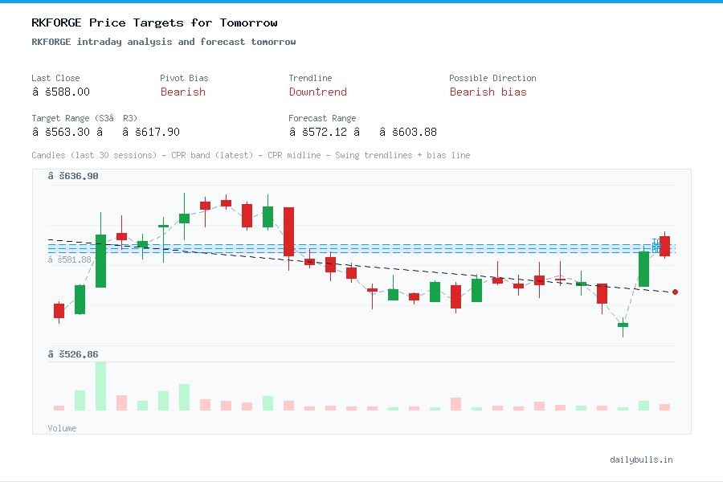Click the Last Close label

pyautogui.click(x=55, y=78)
